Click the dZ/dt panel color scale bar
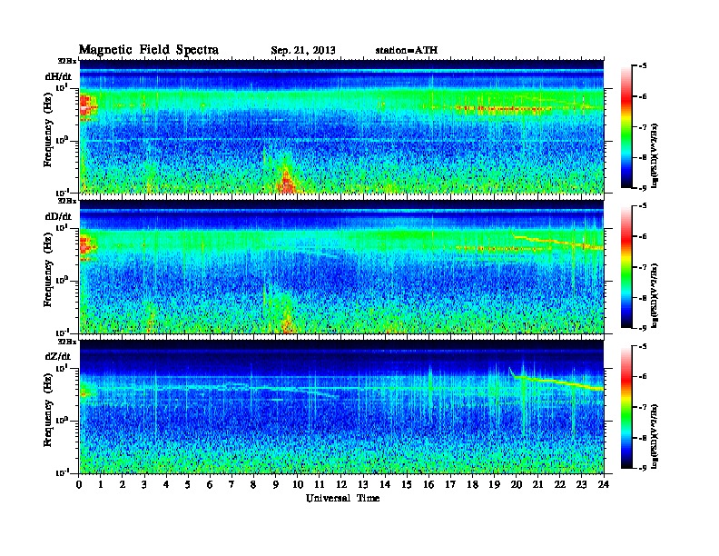The width and height of the screenshot is (719, 556). (626, 407)
